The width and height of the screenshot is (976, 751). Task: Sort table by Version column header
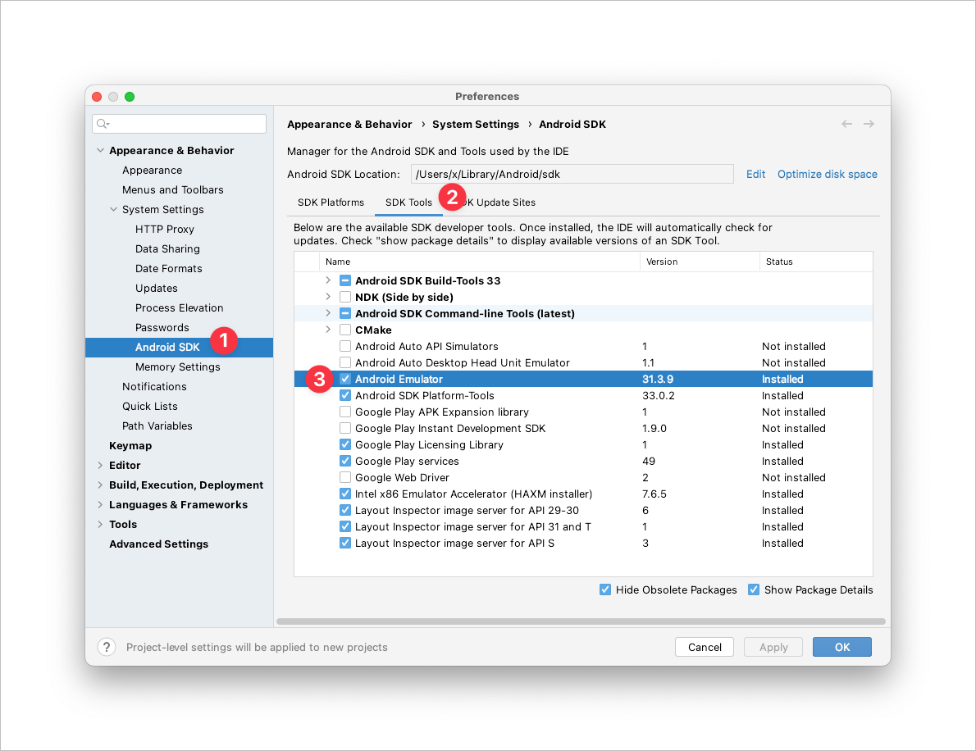pyautogui.click(x=700, y=262)
